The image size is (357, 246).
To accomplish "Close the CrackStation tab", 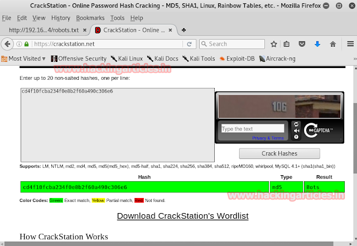I will 170,30.
